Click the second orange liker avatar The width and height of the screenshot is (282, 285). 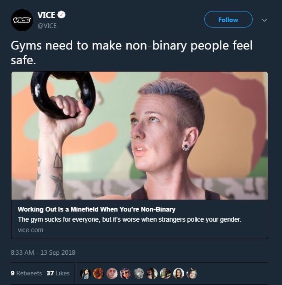coord(98,274)
